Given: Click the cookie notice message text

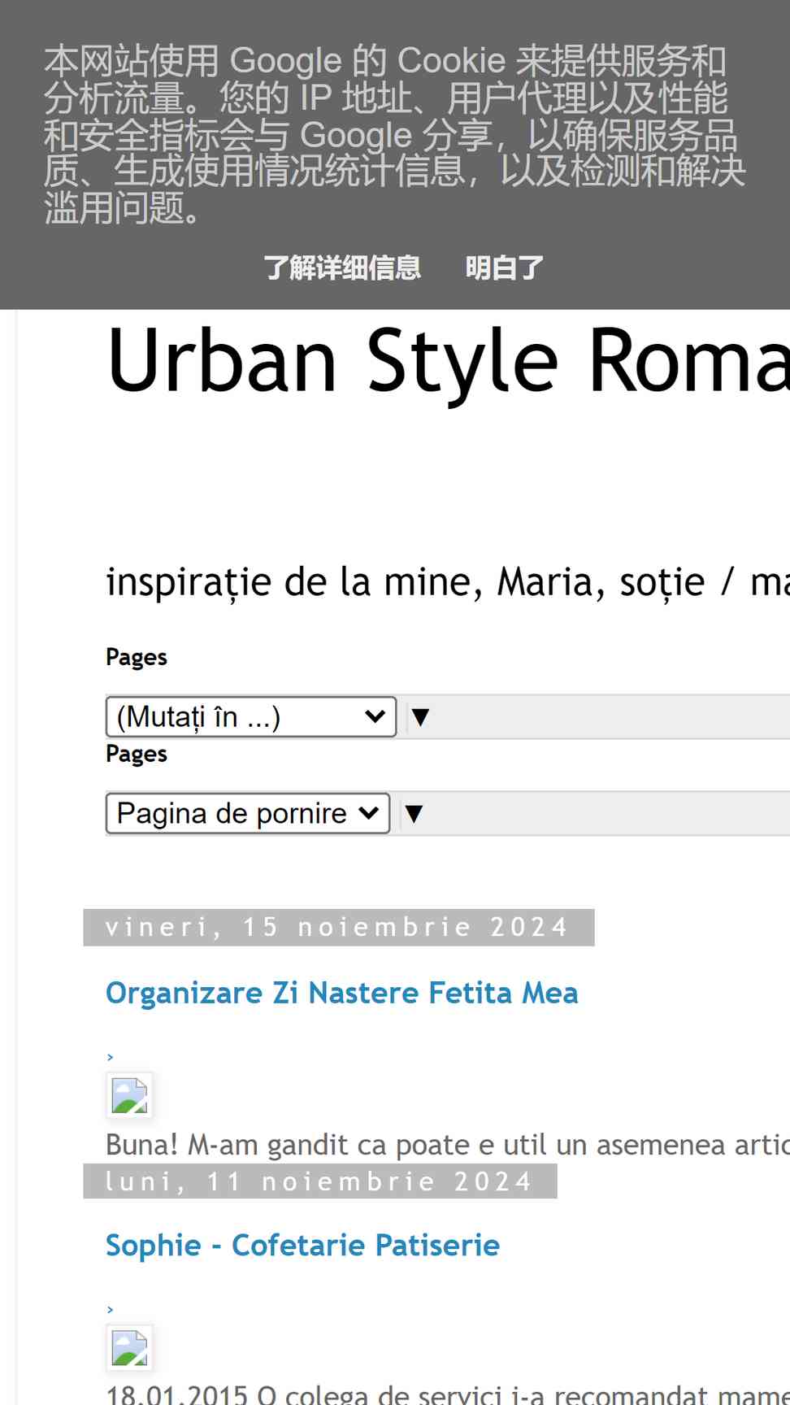Looking at the screenshot, I should pos(394,135).
